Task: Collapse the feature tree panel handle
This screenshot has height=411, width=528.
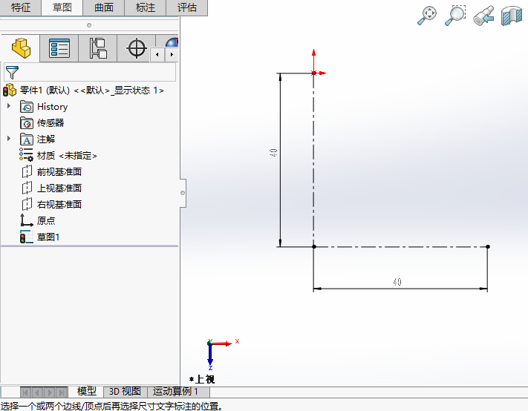Action: click(183, 193)
